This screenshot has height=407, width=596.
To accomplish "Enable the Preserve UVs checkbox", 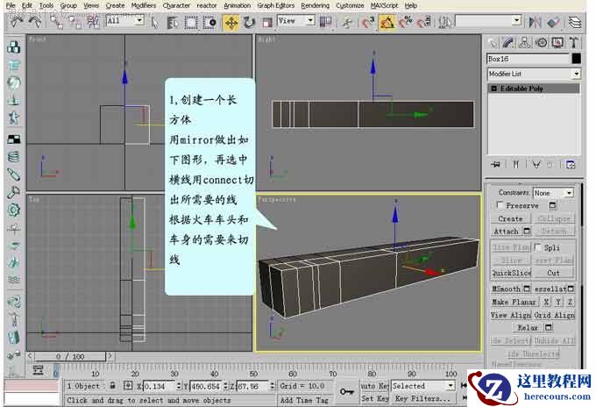I will click(500, 205).
